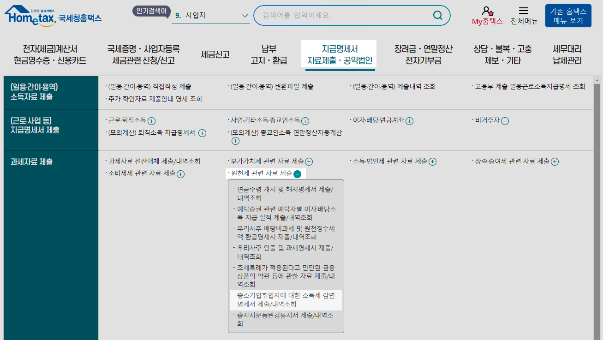Open the 인기검색어 dropdown showing 9. 사업자
The height and width of the screenshot is (340, 603).
(211, 15)
